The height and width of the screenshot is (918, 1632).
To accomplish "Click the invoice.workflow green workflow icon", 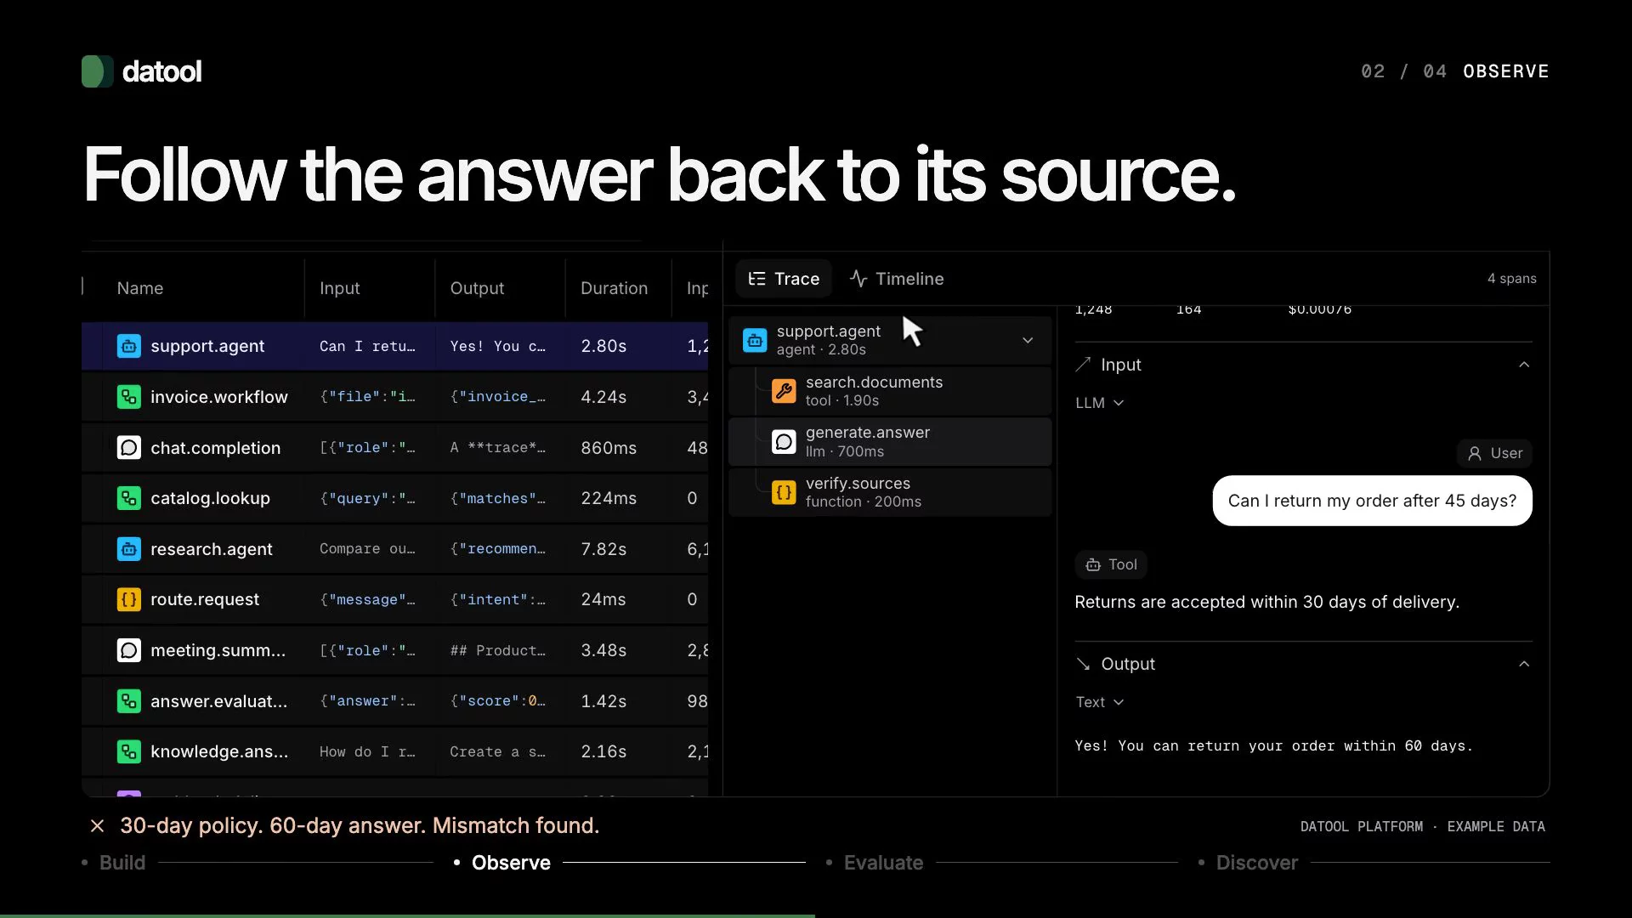I will pos(128,397).
